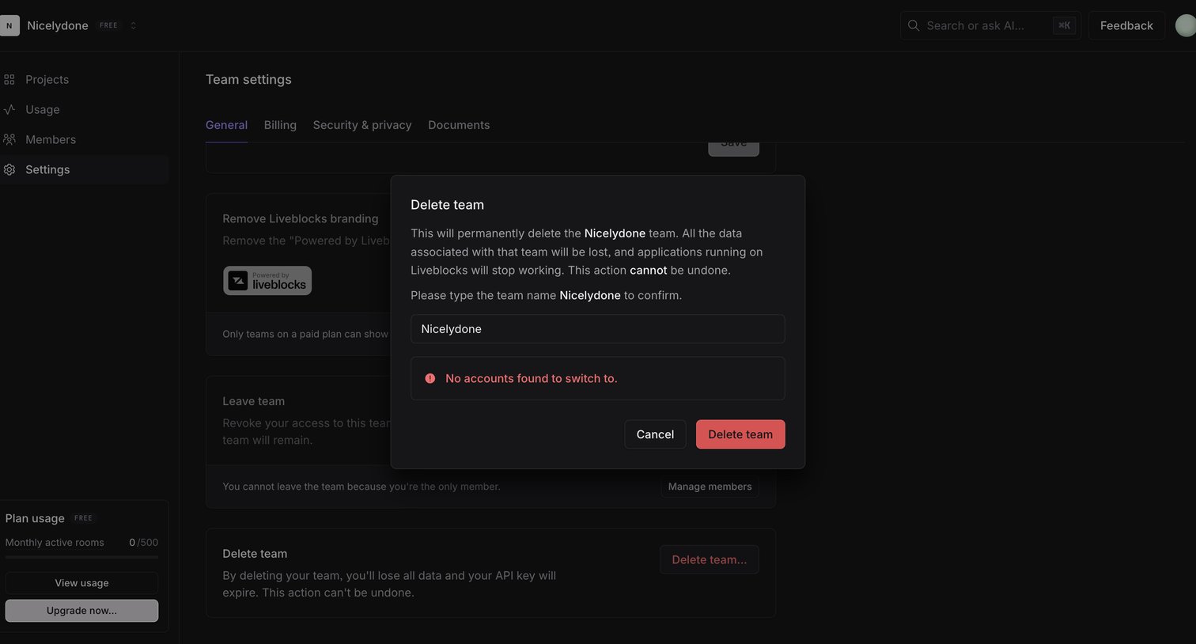Click the Team settings heading
This screenshot has height=644, width=1196.
tap(248, 79)
